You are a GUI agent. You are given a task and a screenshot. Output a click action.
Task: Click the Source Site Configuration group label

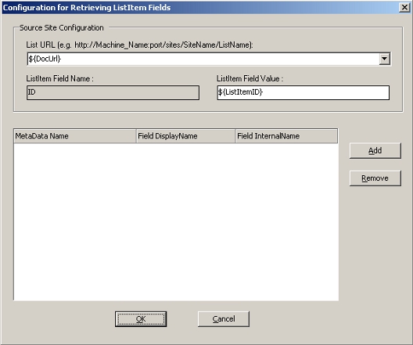(62, 27)
